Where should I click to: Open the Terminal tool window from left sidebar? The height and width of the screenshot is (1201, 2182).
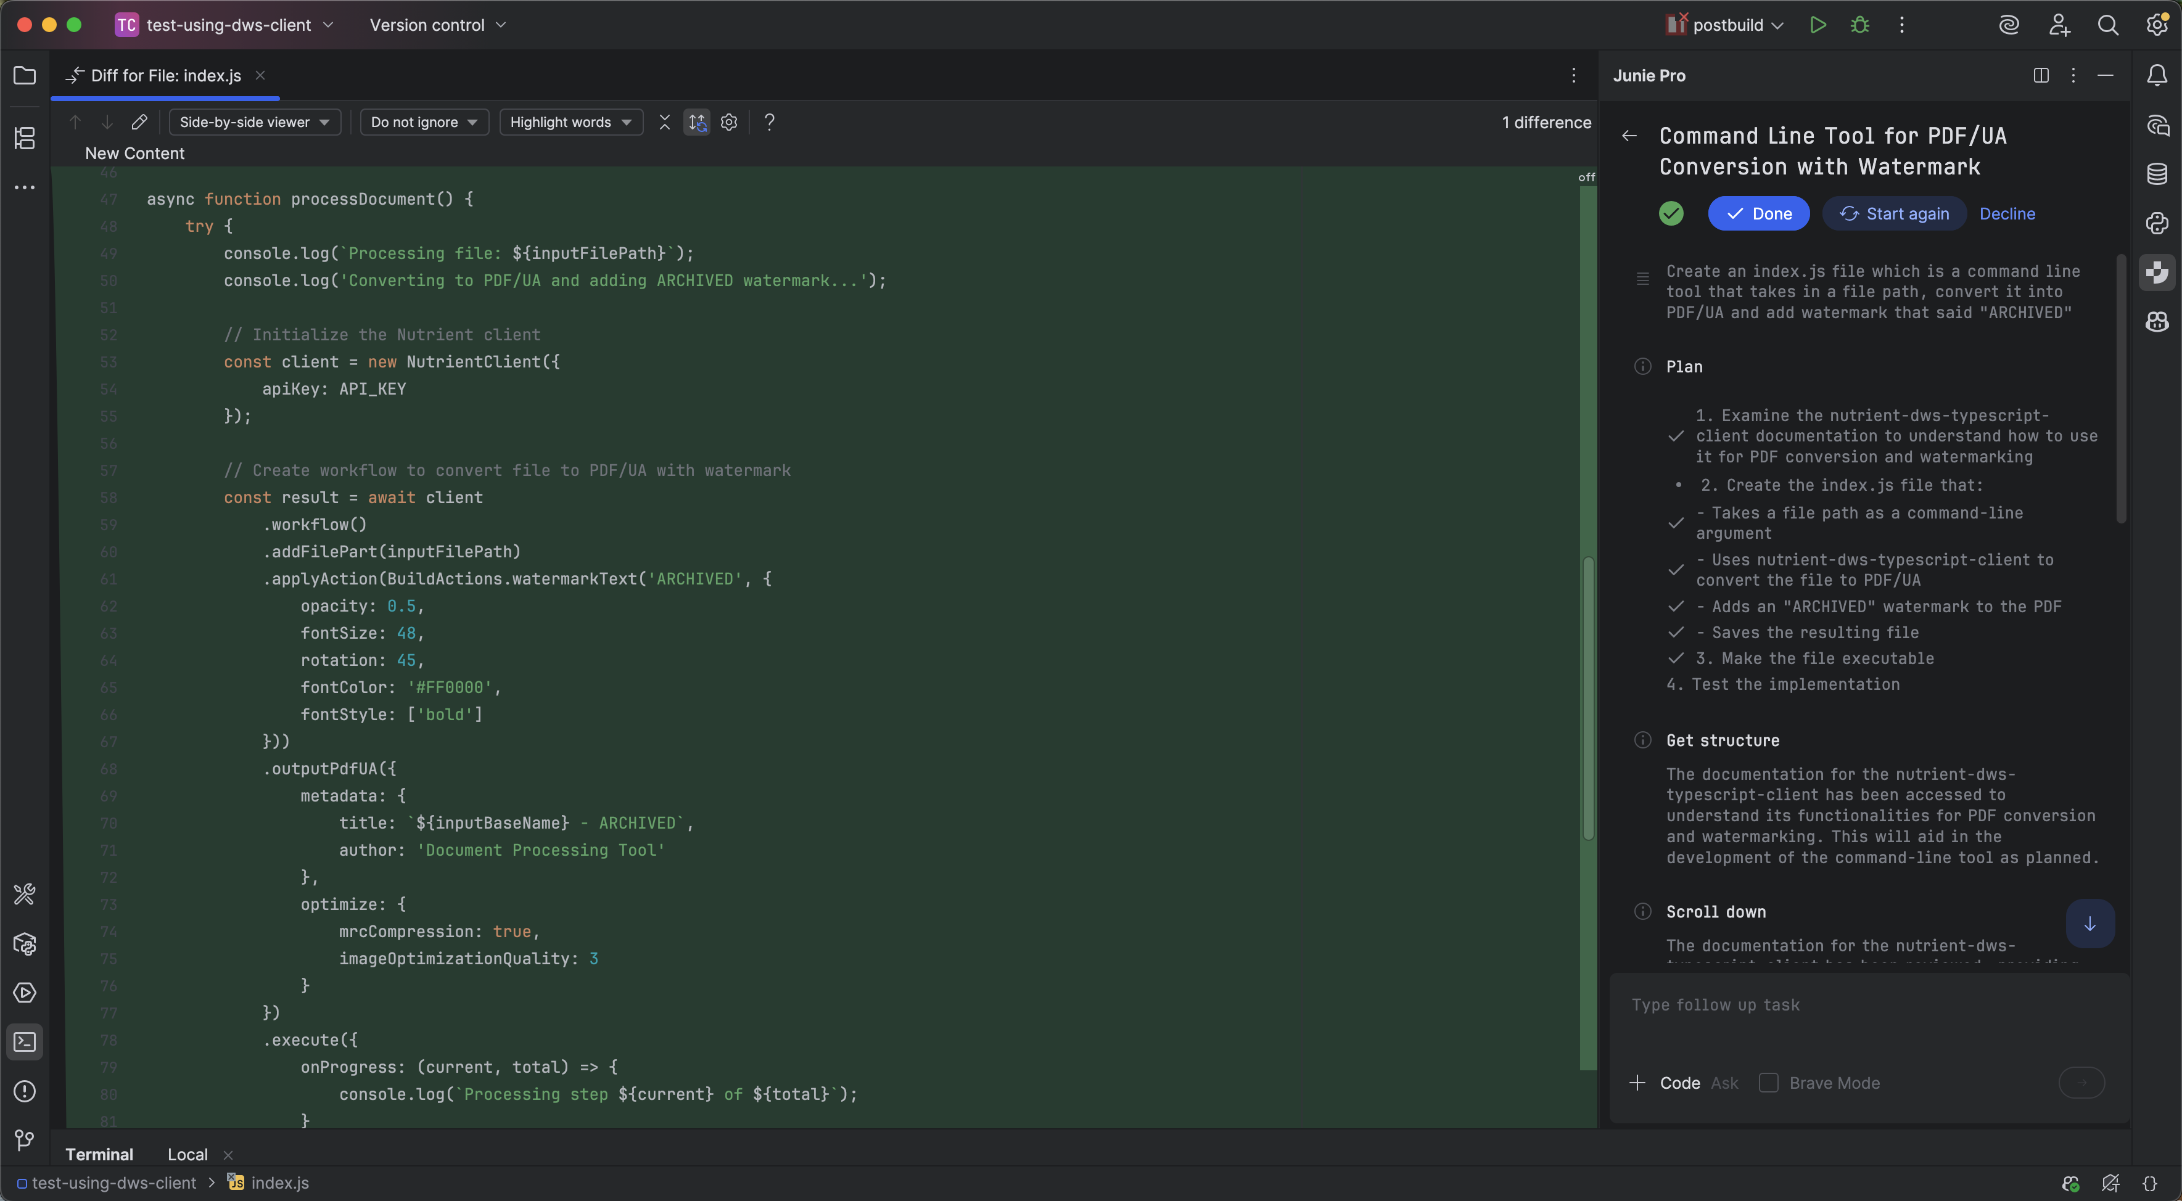(25, 1042)
